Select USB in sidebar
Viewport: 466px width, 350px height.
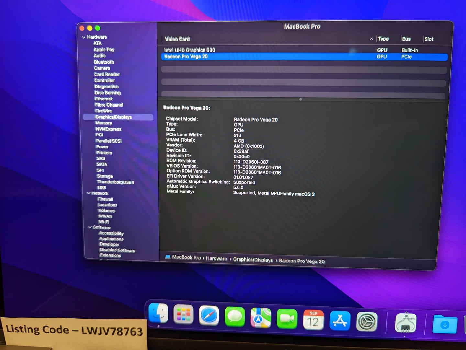[102, 188]
